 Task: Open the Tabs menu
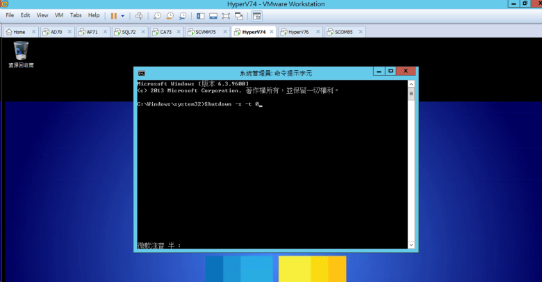75,15
